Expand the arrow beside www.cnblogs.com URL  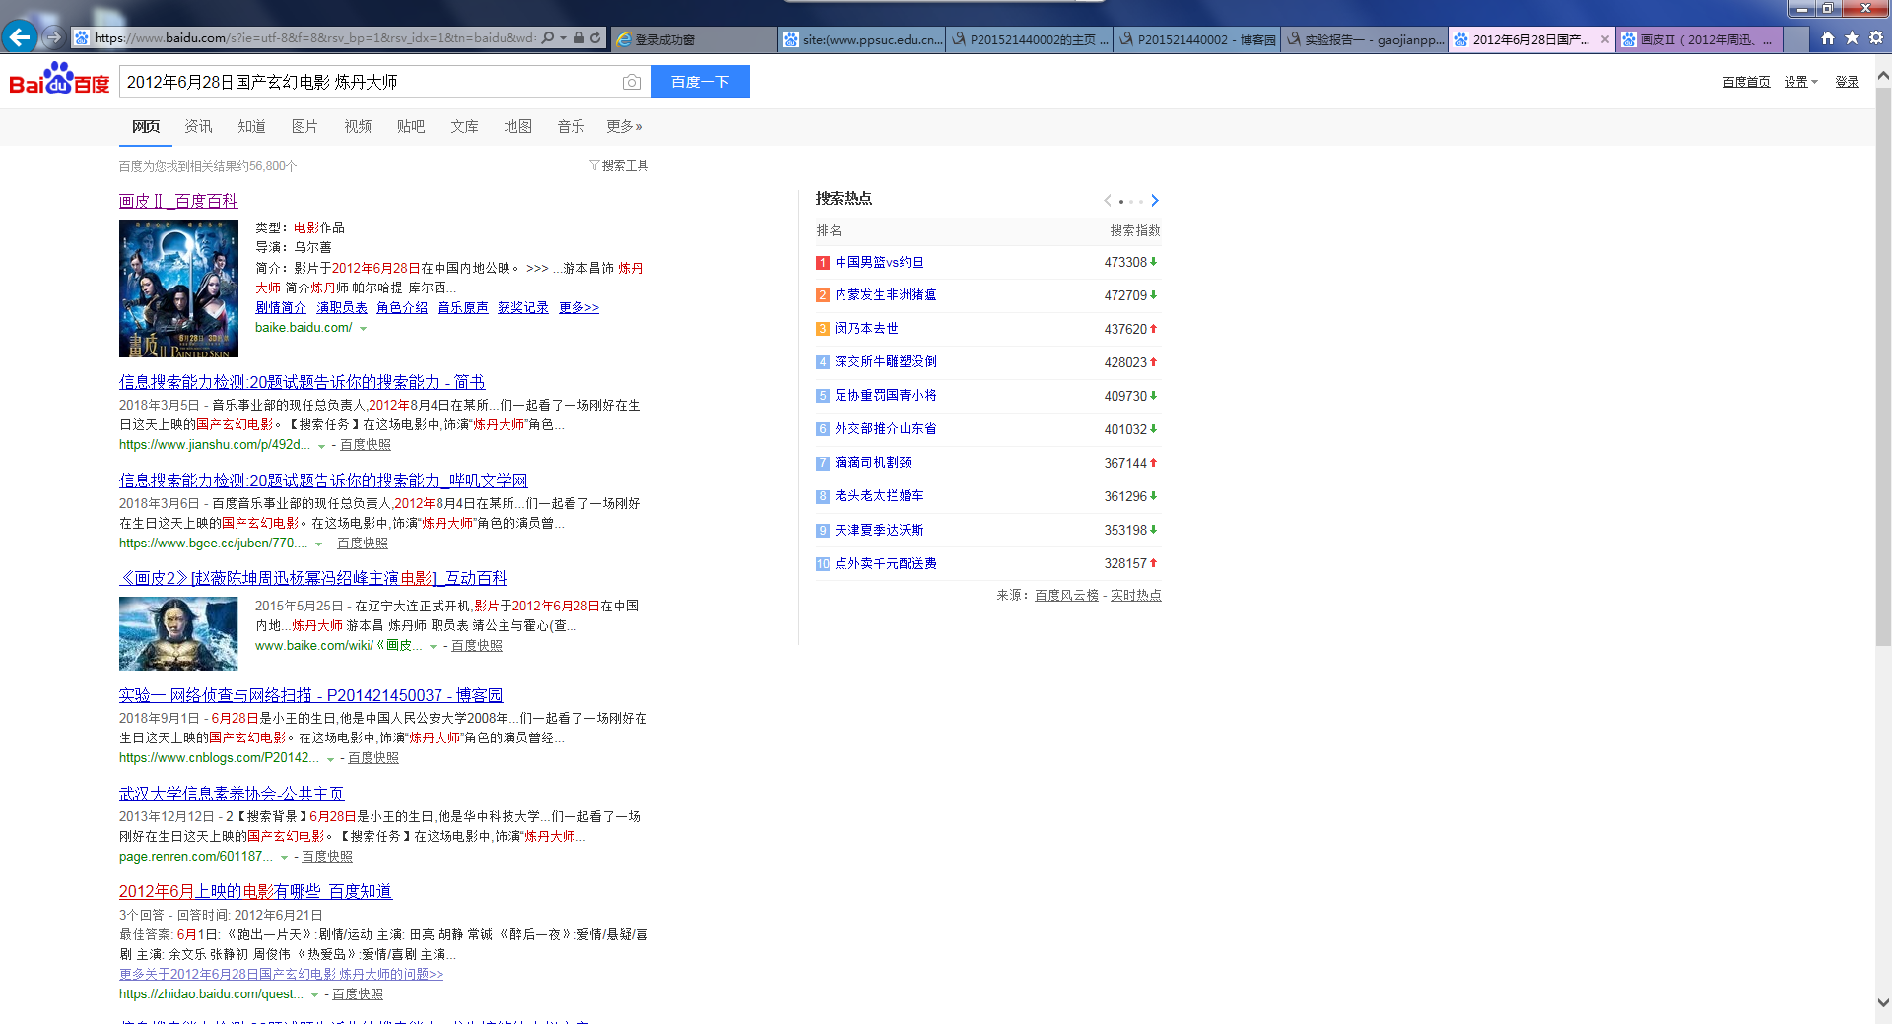[330, 758]
